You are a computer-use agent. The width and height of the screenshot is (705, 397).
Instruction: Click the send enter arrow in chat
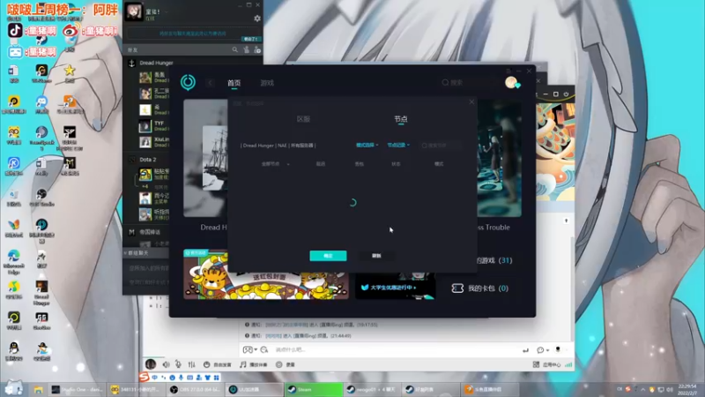point(525,349)
